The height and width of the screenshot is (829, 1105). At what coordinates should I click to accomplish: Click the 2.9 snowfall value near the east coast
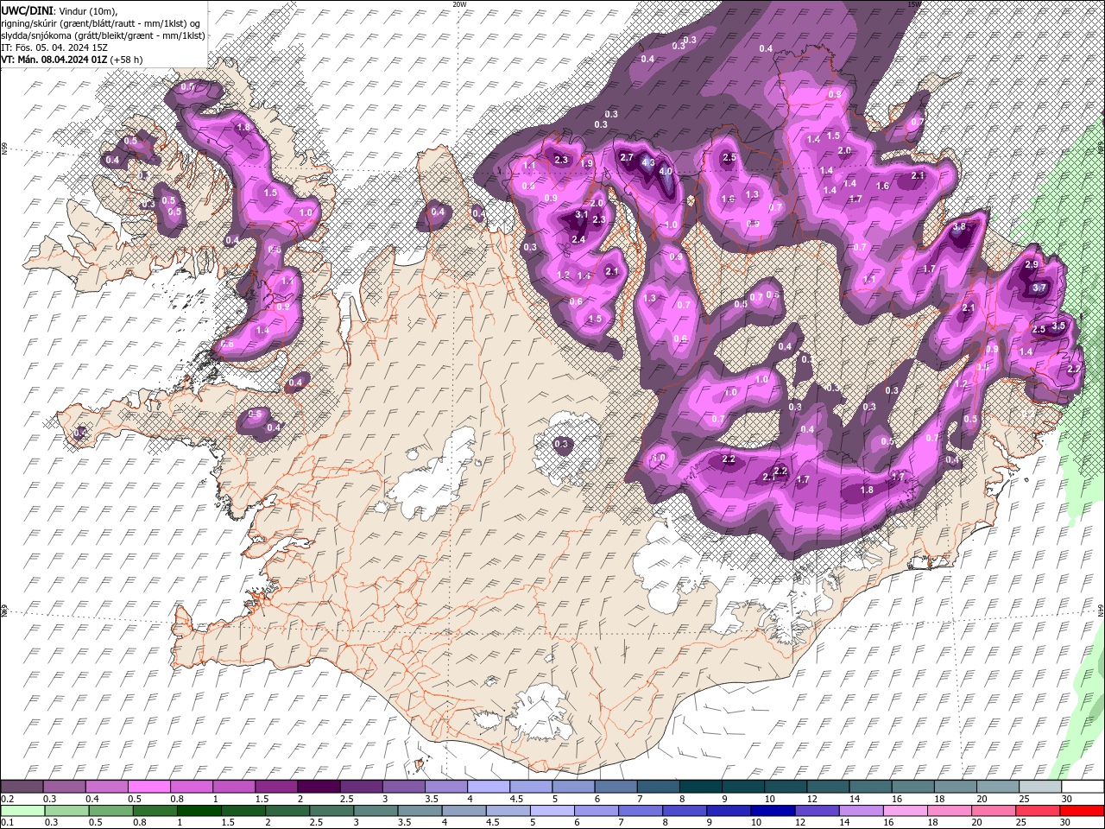[1031, 264]
